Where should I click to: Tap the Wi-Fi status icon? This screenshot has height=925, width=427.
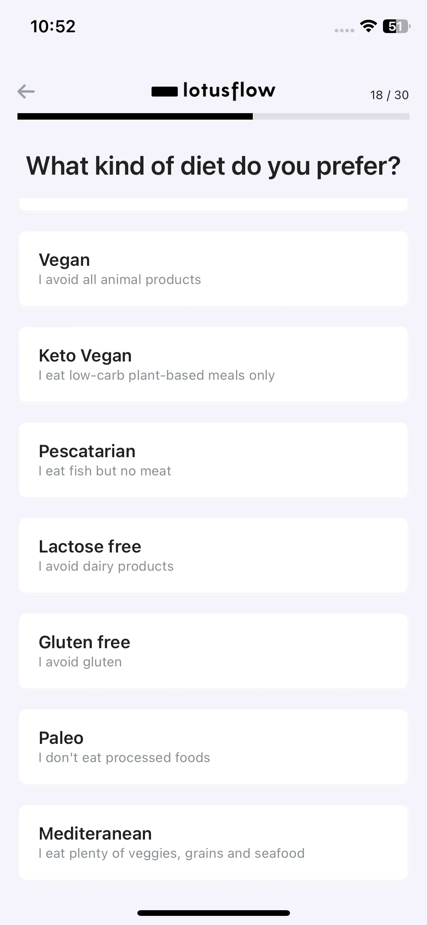pyautogui.click(x=368, y=26)
